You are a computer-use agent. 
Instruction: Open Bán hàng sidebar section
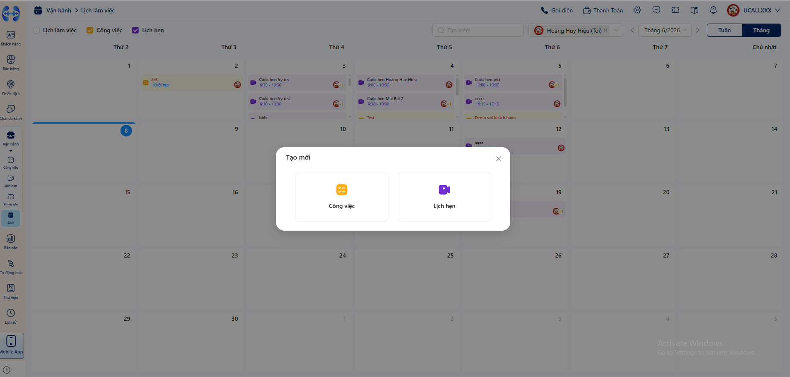(11, 63)
